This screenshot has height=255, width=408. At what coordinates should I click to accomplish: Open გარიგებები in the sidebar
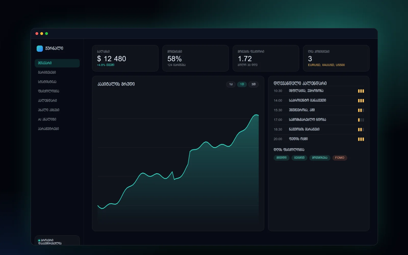click(57, 72)
